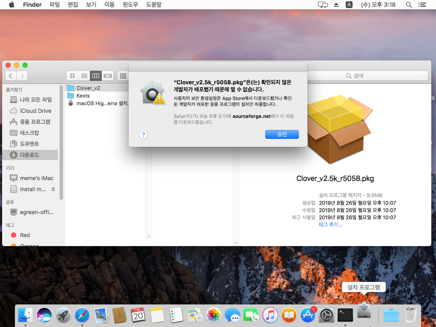Screen dimensions: 436x327
Task: Open Spotlight search in the menu bar
Action: click(409, 5)
